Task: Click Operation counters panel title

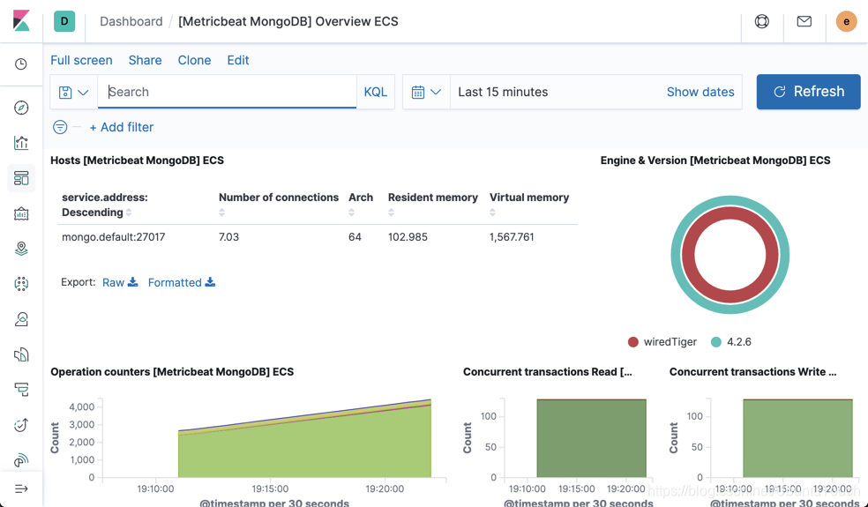Action: click(172, 372)
